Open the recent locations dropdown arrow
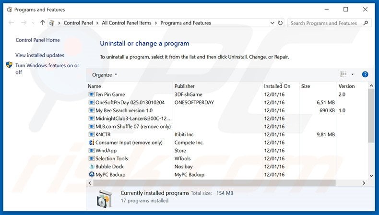Image resolution: width=379 pixels, height=215 pixels. [33, 23]
